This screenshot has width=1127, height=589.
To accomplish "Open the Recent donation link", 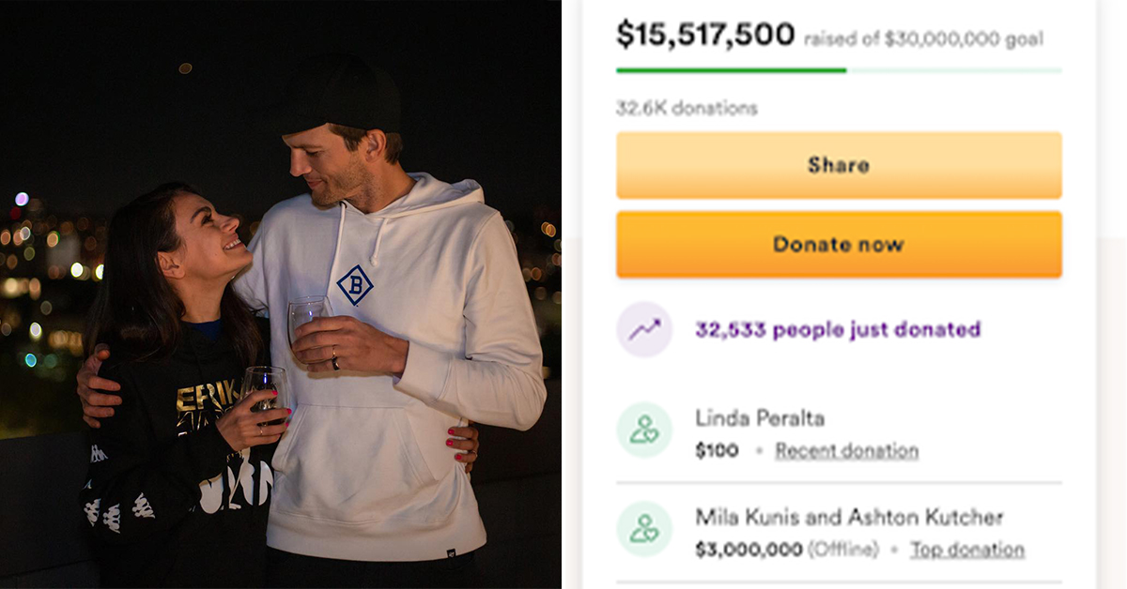I will [846, 451].
